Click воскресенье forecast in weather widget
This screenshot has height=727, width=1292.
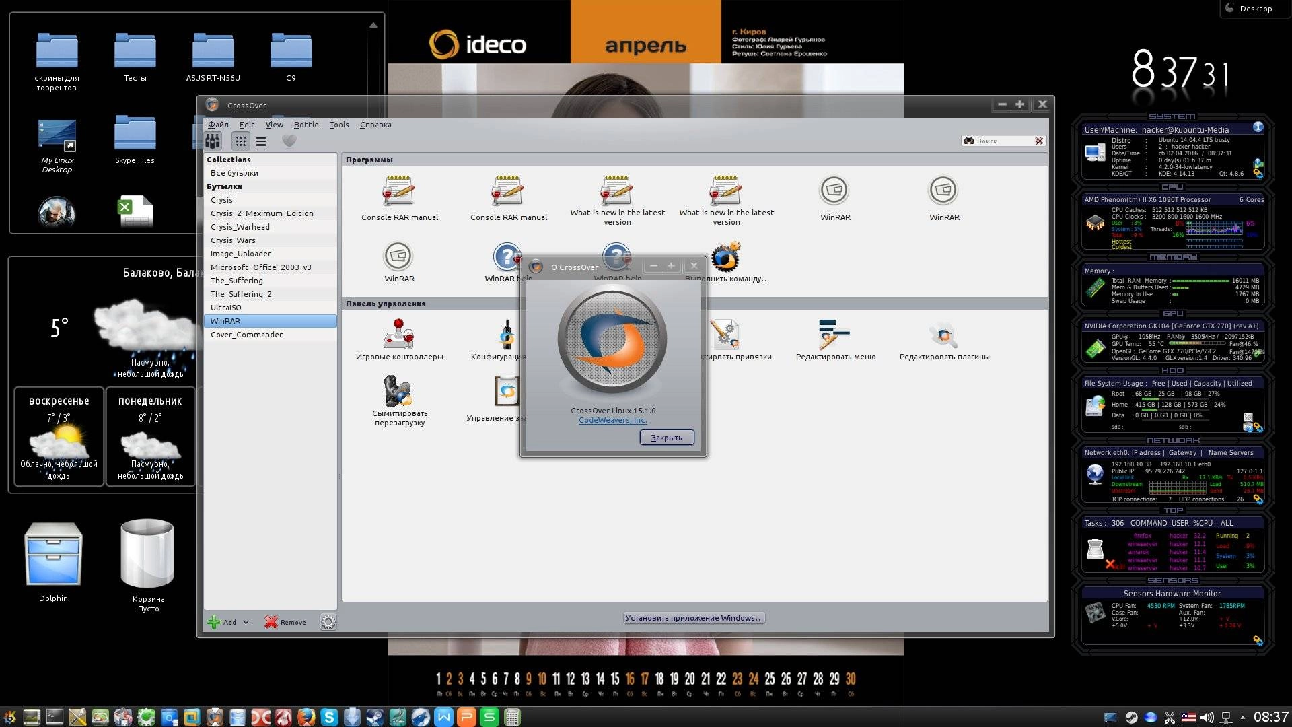[59, 436]
